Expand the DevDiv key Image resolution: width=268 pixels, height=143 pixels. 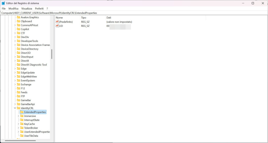point(15,37)
